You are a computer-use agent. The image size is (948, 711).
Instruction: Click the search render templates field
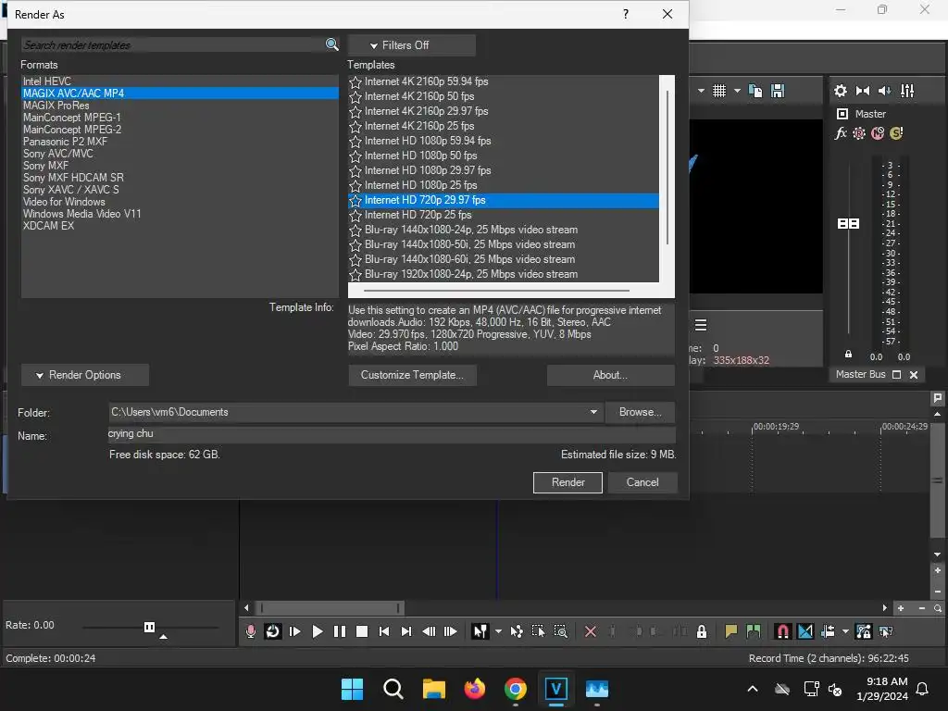point(173,44)
